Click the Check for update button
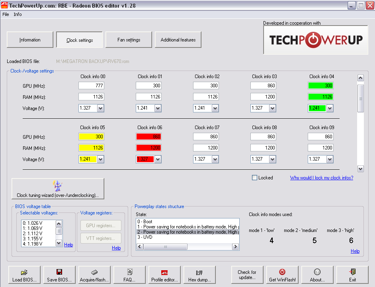The width and height of the screenshot is (375, 287). pyautogui.click(x=247, y=275)
